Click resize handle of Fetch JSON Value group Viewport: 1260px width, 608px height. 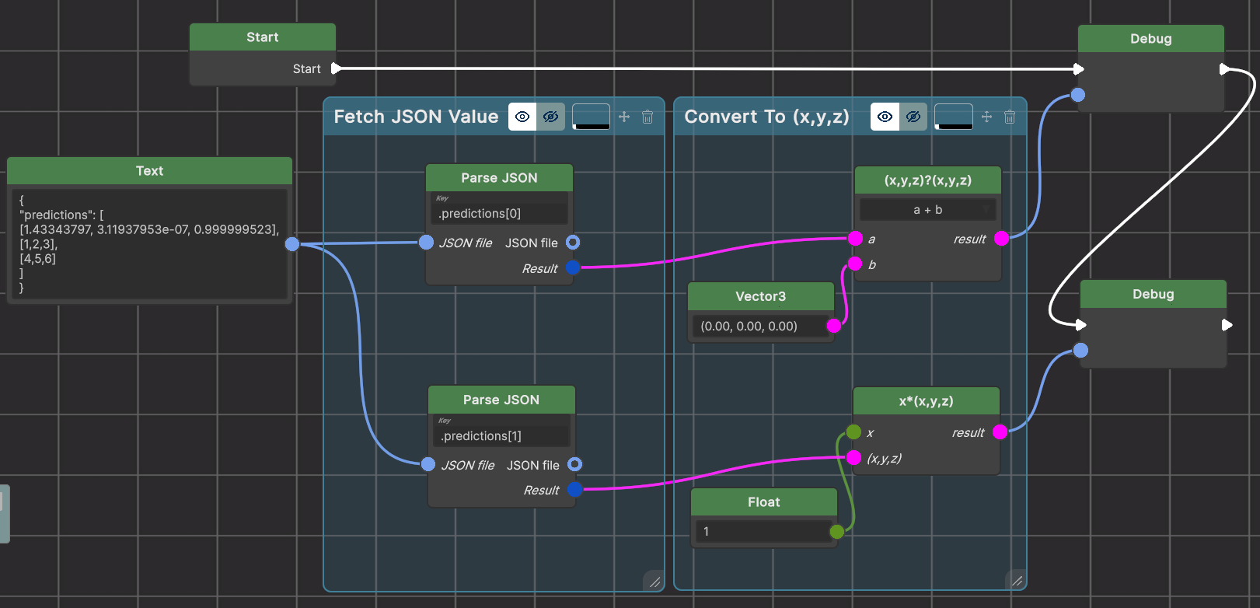coord(654,581)
